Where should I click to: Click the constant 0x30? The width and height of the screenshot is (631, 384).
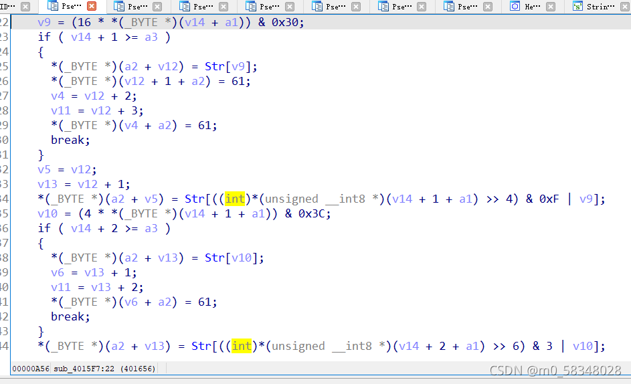click(285, 23)
